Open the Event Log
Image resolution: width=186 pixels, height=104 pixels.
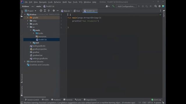tap(156, 100)
